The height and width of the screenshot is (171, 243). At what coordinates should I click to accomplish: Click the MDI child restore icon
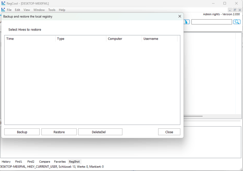point(235,10)
